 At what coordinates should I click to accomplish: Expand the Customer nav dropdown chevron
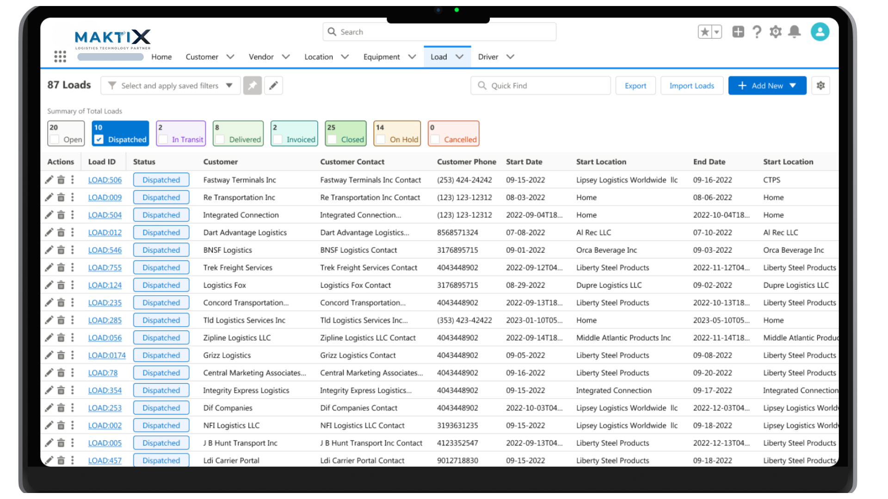(230, 57)
